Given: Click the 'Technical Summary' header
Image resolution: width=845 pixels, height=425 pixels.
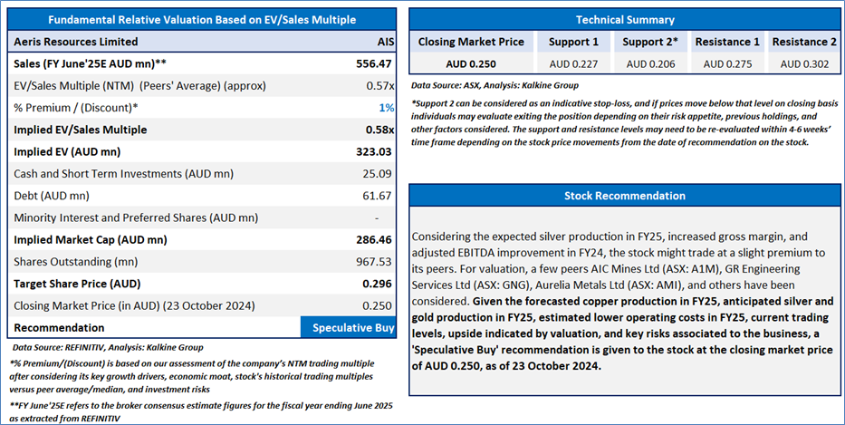Looking at the screenshot, I should pyautogui.click(x=625, y=20).
